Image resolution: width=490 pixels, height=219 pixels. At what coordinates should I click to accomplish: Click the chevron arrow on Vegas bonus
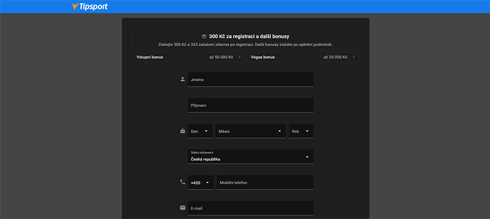click(353, 57)
